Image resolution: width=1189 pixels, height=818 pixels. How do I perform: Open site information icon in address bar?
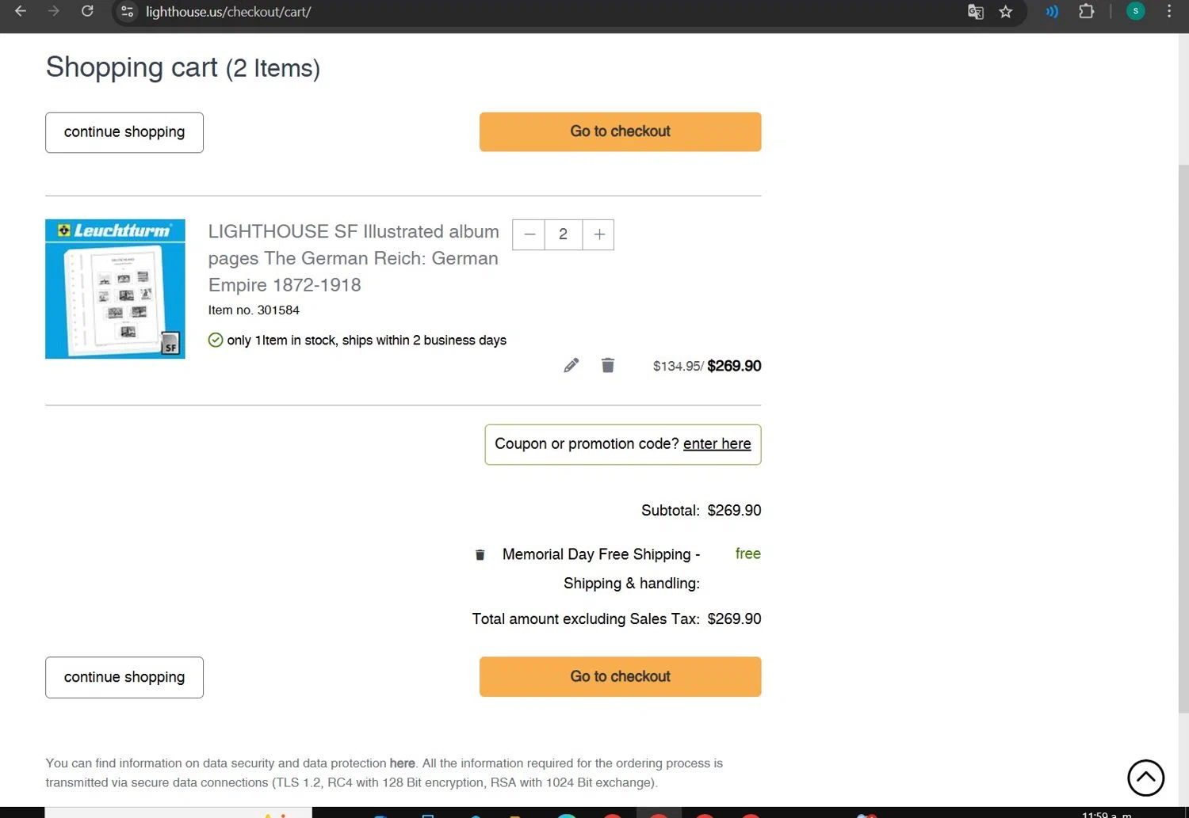click(127, 12)
